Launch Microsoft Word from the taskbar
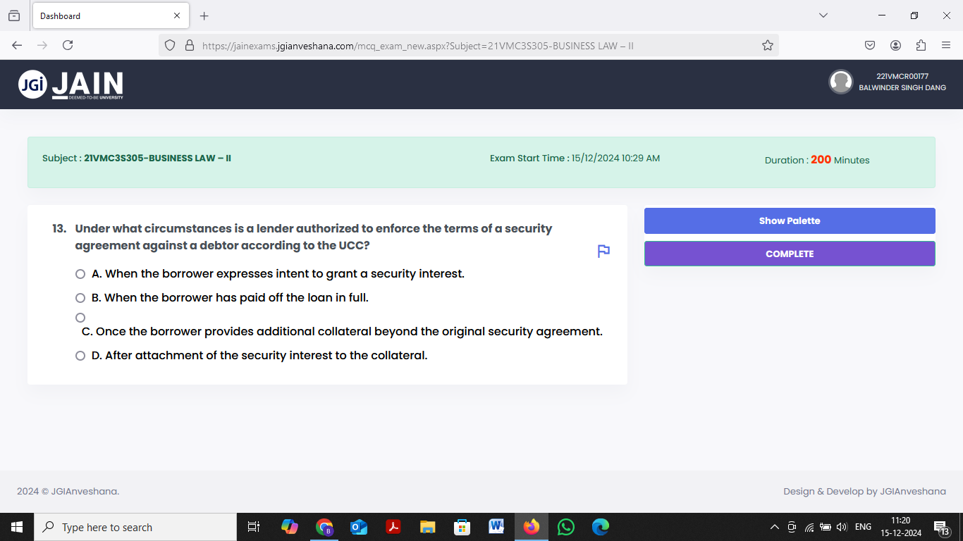The width and height of the screenshot is (963, 541). pyautogui.click(x=496, y=526)
